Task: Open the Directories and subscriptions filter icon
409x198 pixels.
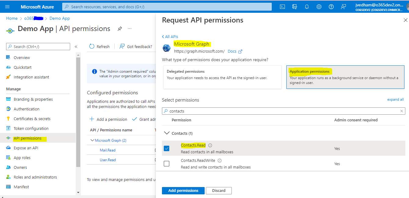Action: pos(295,7)
